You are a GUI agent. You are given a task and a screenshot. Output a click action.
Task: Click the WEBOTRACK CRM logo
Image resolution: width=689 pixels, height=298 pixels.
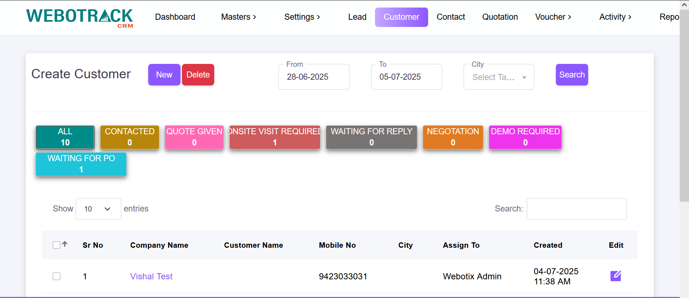(x=79, y=18)
